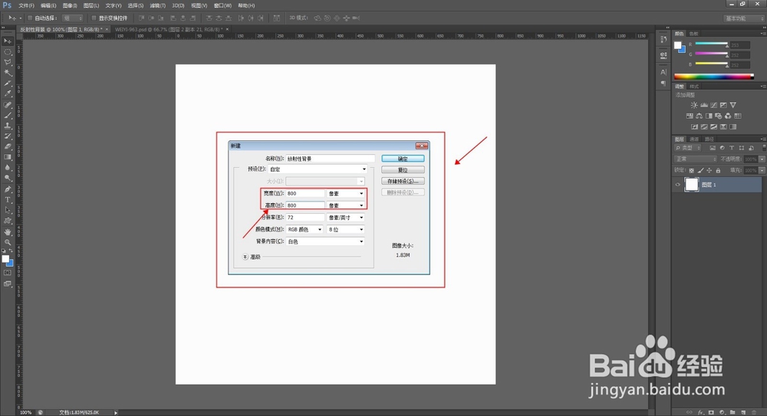Select the Blur tool

pos(8,168)
